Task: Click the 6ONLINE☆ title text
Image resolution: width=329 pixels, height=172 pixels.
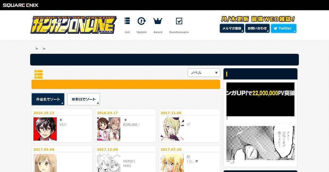Action: coord(132,125)
